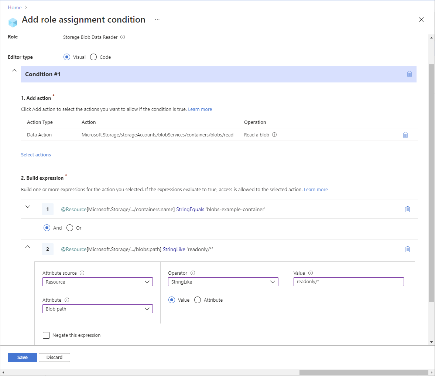Viewport: 435px width, 376px height.
Task: Enable Negate this expression
Action: [46, 335]
